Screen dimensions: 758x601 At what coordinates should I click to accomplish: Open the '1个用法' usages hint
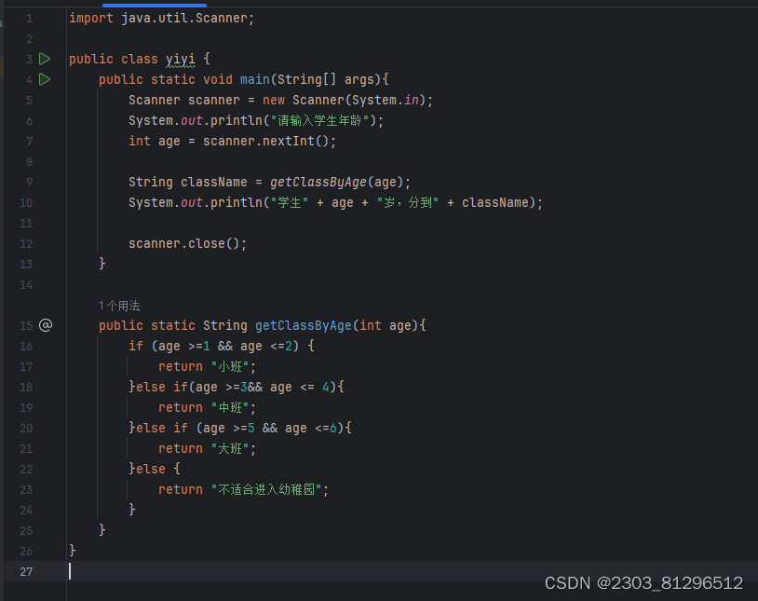click(x=119, y=306)
